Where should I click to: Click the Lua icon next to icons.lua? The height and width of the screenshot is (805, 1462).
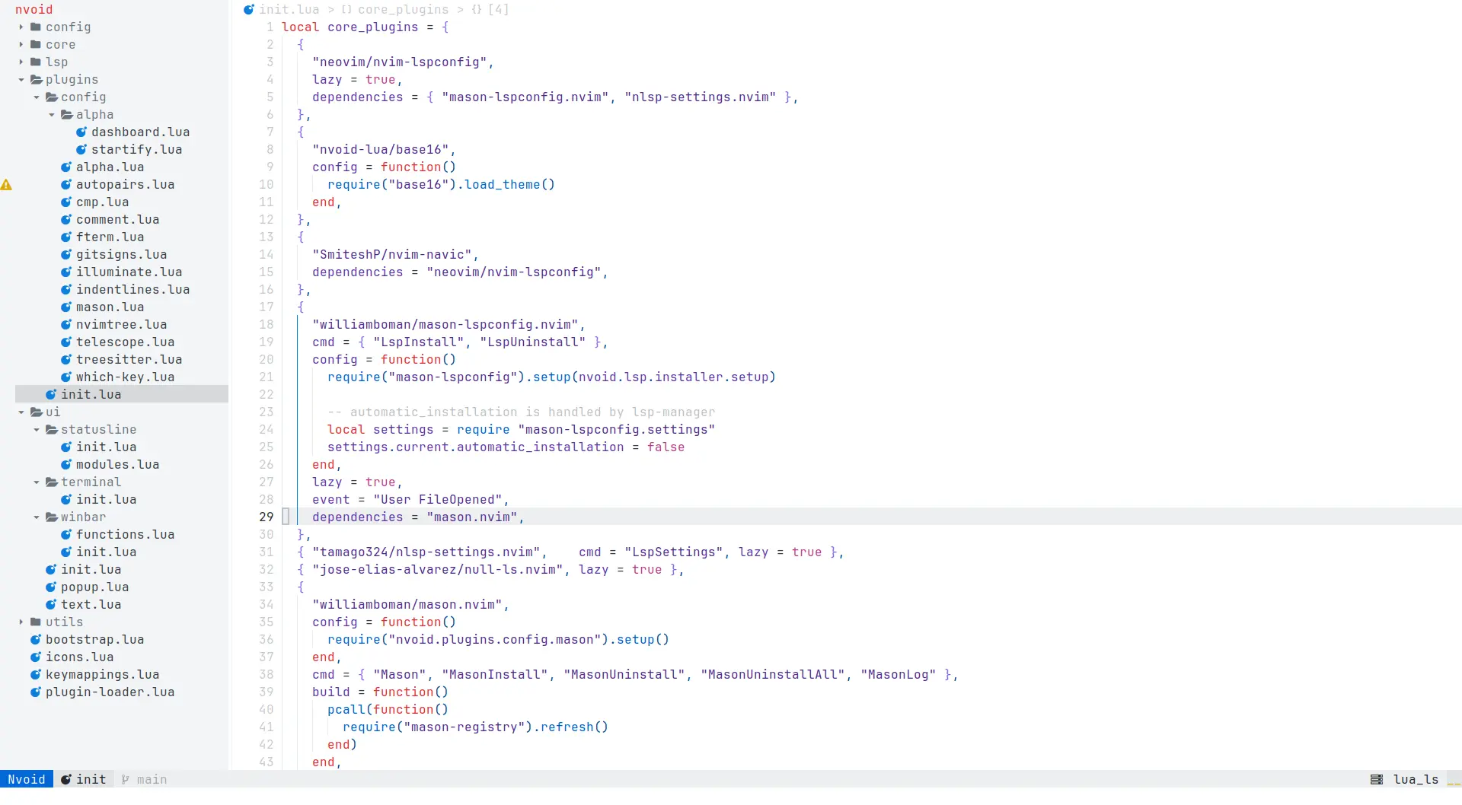click(x=36, y=657)
